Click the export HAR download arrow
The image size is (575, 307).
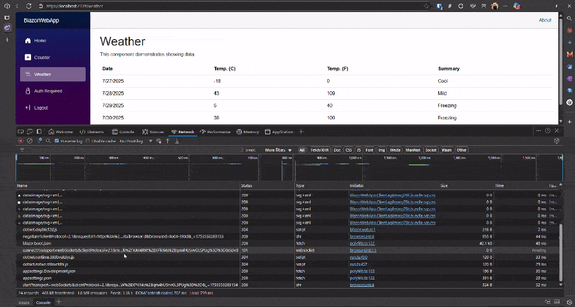[x=177, y=141]
